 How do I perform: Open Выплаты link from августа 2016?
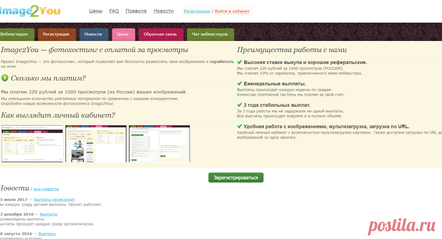(47, 234)
